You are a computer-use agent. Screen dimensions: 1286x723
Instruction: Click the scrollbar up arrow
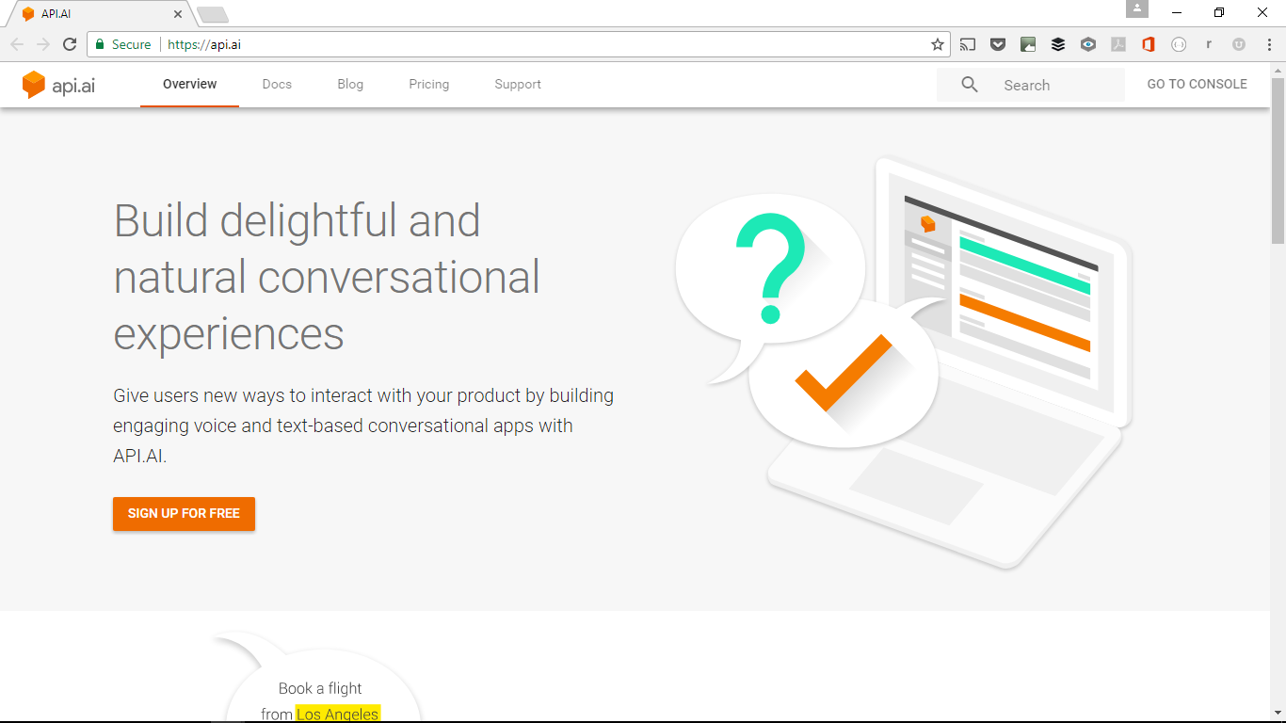click(1278, 71)
